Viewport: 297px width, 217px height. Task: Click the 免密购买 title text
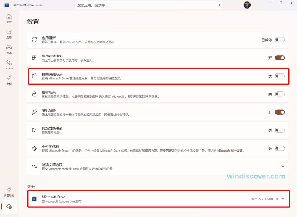click(x=49, y=92)
